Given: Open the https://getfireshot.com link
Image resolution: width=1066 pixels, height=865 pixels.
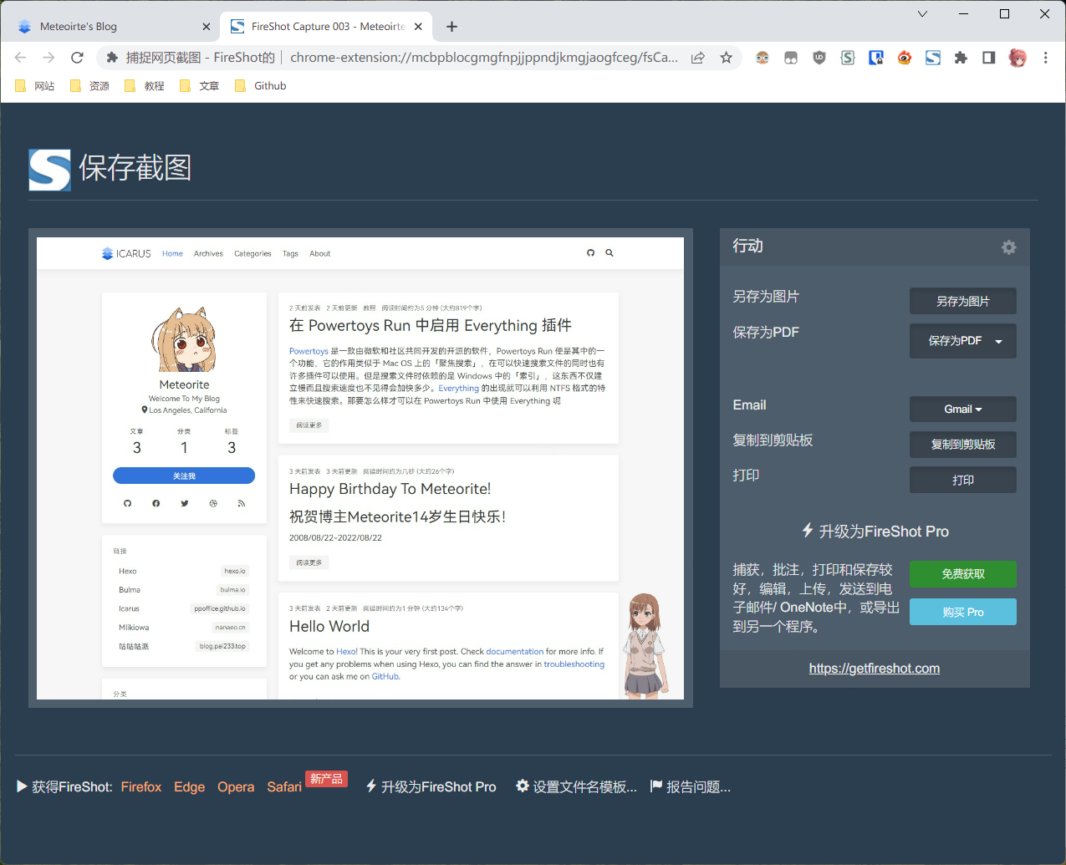Looking at the screenshot, I should pos(874,669).
